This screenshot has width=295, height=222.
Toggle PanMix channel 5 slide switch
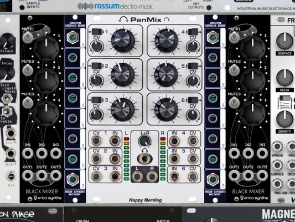pyautogui.click(x=193, y=66)
